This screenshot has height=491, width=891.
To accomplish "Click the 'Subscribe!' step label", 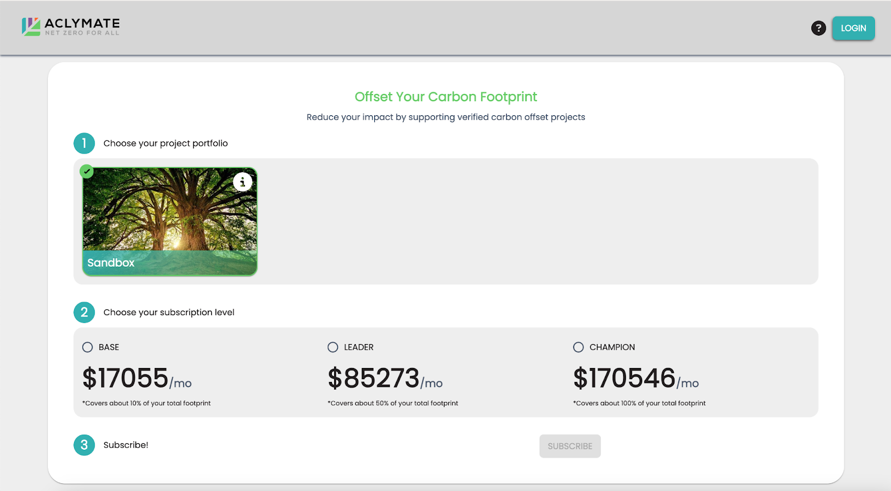I will (126, 445).
